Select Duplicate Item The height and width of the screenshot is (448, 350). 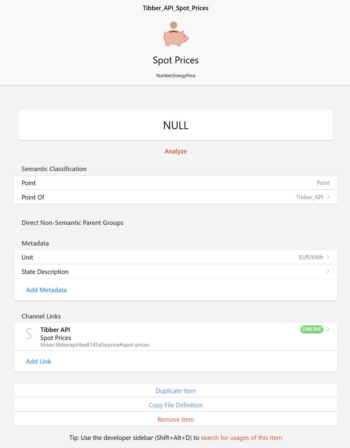pos(176,391)
